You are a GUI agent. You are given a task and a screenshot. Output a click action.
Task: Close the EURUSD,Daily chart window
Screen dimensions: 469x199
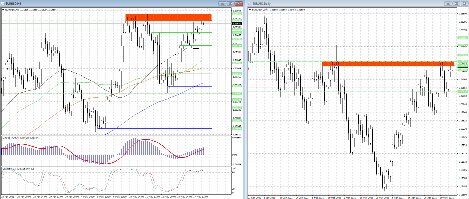click(x=464, y=3)
